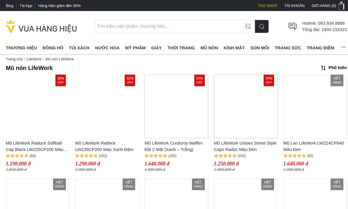The height and width of the screenshot is (209, 348).
Task: Click Hotline: 093.934.8888 text
Action: 323,23
